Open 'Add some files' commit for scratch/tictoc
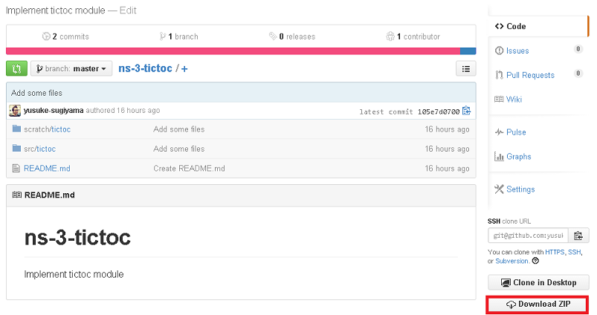 coord(179,129)
